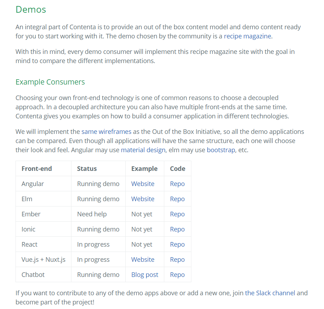
Task: Click the Status column header
Action: point(87,168)
